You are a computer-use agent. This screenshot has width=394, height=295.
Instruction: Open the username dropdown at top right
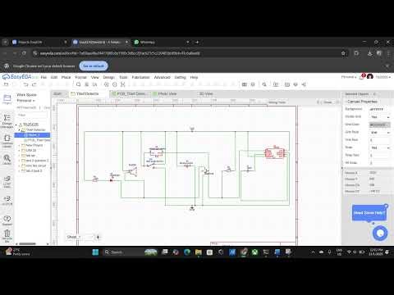click(383, 77)
